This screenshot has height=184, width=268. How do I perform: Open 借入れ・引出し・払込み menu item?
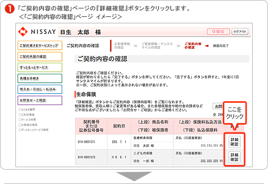point(40,89)
